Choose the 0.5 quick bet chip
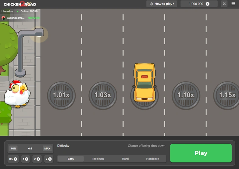239x169 pixels. (13, 159)
